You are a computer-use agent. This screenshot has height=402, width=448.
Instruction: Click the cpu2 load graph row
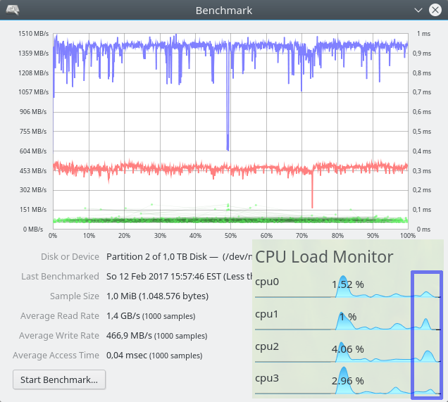point(347,351)
